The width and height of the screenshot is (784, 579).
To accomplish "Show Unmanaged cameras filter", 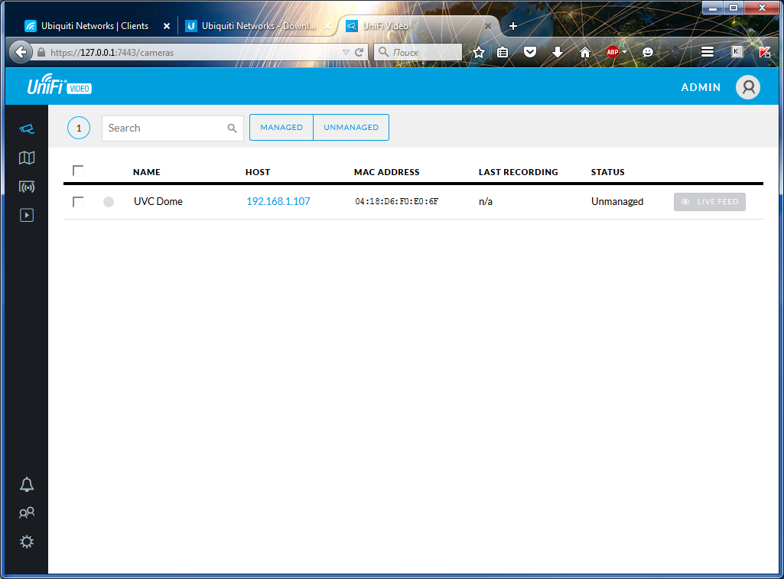I will 351,128.
